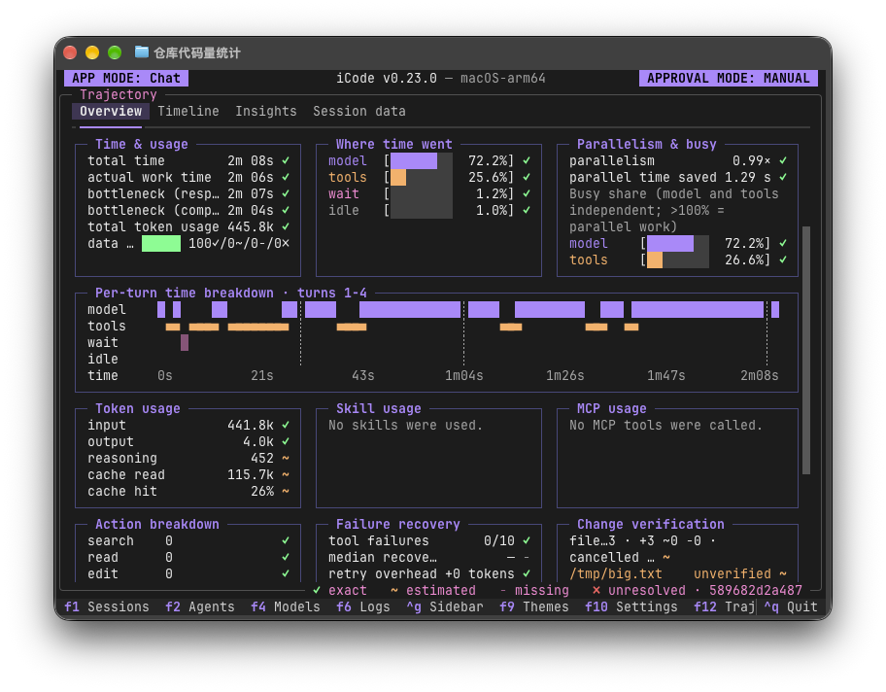Open the Insights tab

[x=265, y=112]
